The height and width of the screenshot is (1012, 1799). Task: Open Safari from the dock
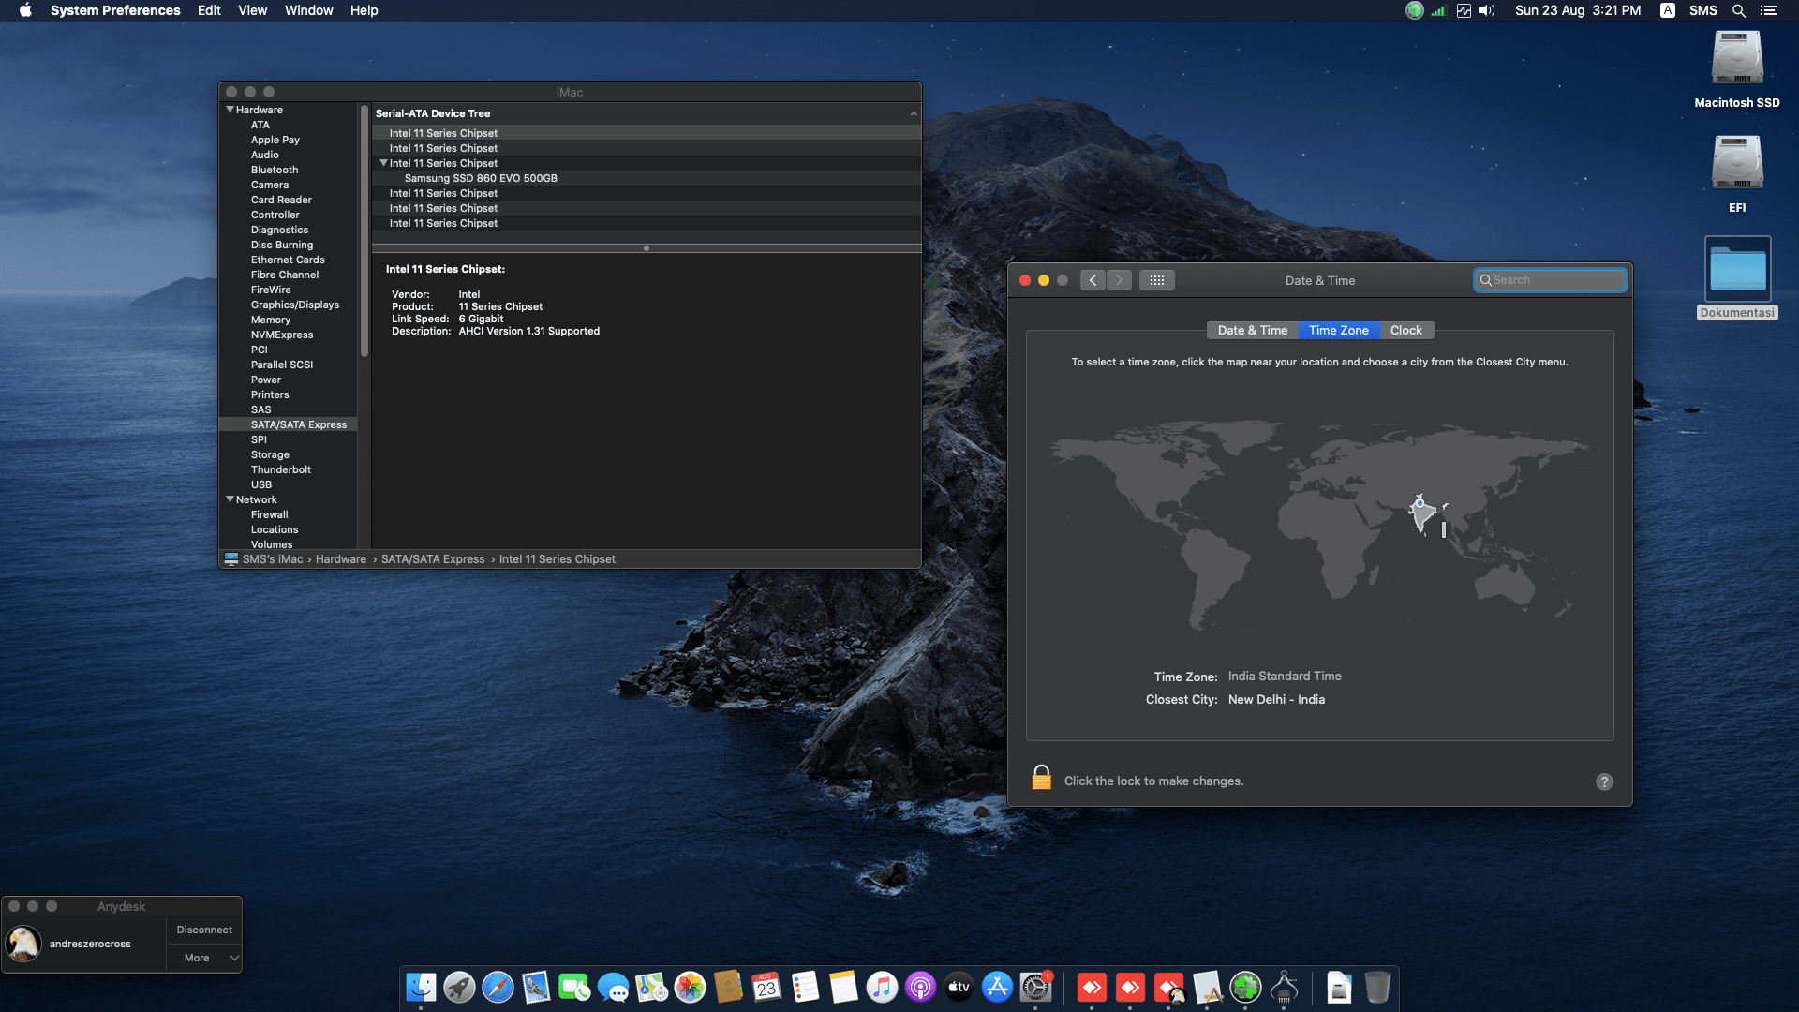(x=498, y=987)
